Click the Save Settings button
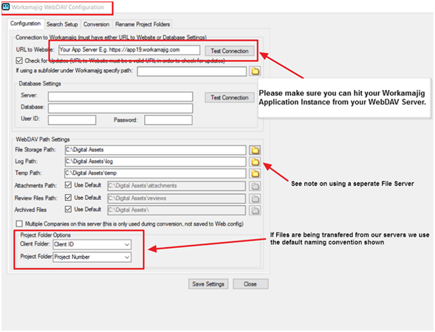Viewport: 435px width, 332px height. point(208,284)
